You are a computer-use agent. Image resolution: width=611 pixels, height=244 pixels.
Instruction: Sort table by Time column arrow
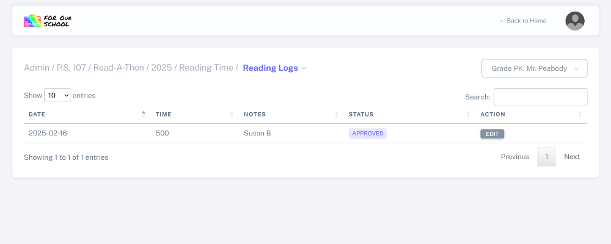(232, 114)
